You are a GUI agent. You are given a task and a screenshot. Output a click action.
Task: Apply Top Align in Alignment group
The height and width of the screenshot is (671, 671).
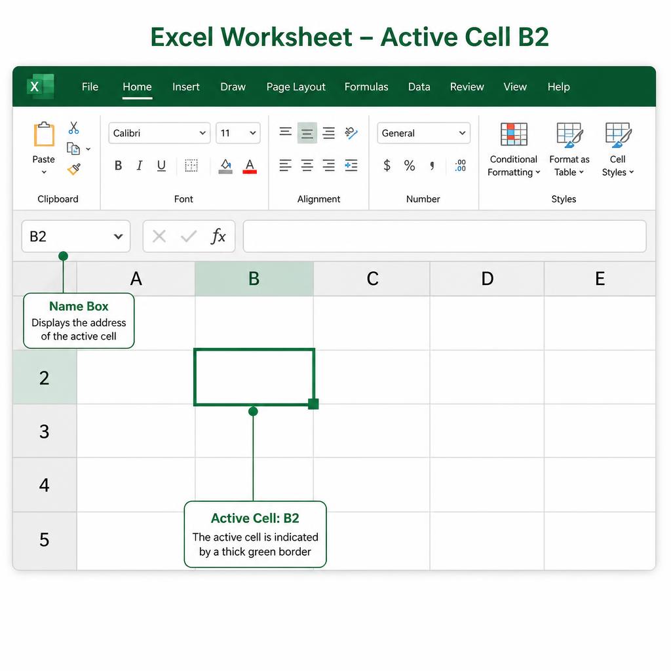pyautogui.click(x=286, y=132)
